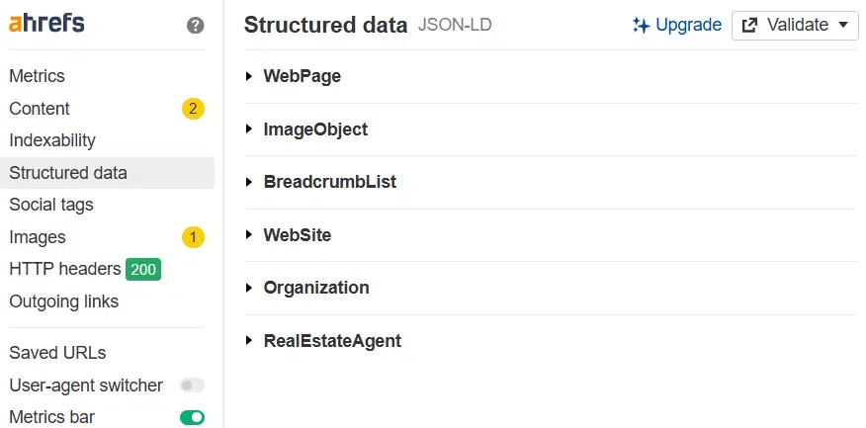
Task: Open Saved URLs
Action: tap(57, 353)
